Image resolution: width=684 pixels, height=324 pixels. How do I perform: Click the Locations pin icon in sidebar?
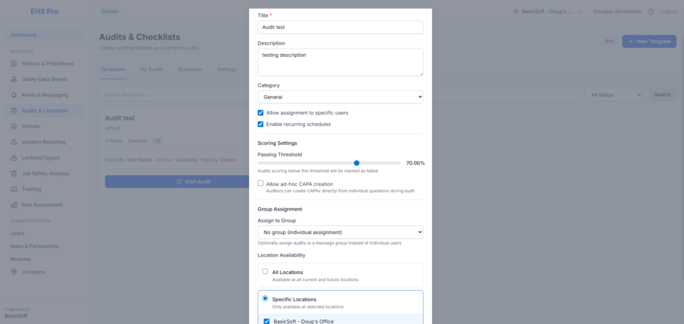pos(15,272)
